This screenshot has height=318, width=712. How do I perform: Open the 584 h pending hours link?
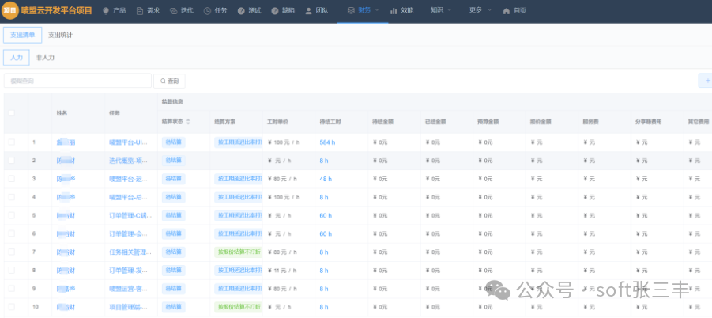[327, 142]
